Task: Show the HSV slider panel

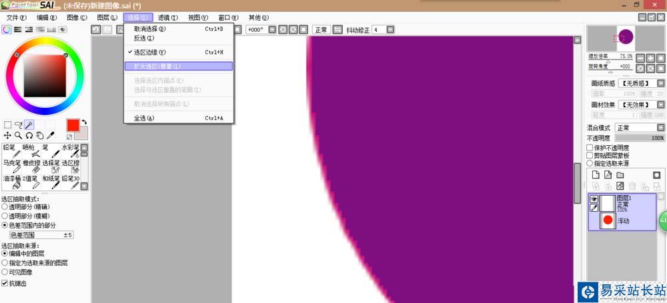Action: click(29, 29)
